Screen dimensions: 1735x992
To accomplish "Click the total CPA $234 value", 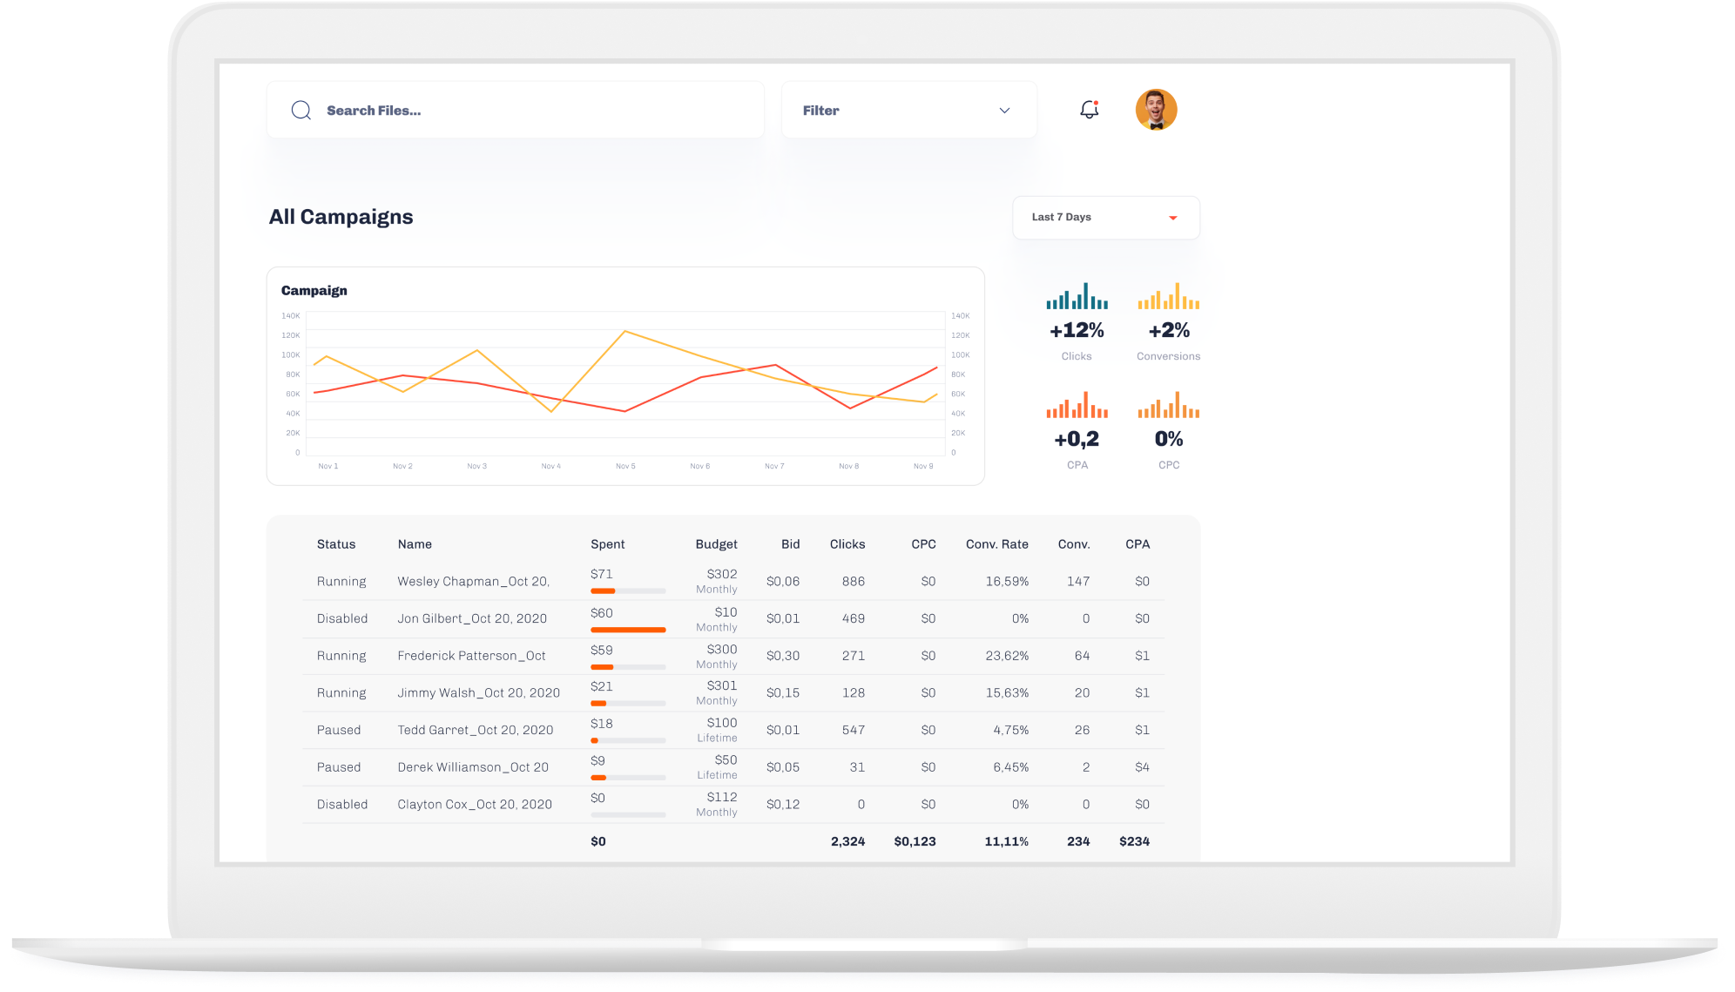I will click(1134, 841).
